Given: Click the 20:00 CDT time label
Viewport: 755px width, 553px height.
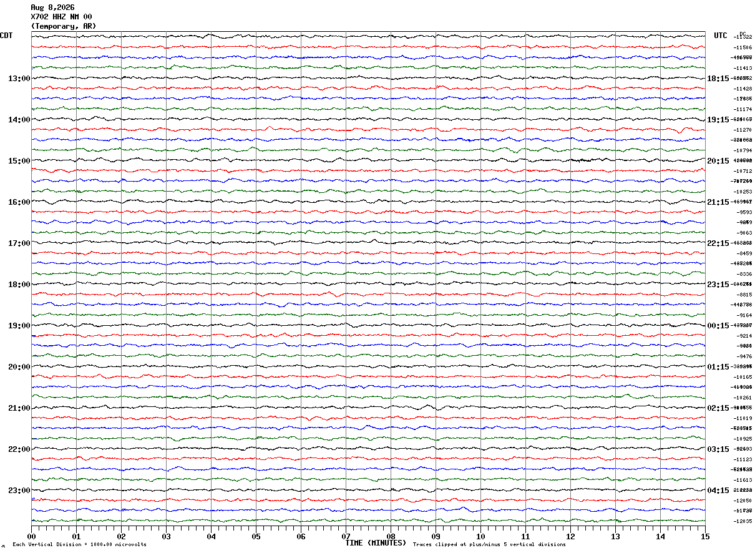Looking at the screenshot, I should click(19, 367).
